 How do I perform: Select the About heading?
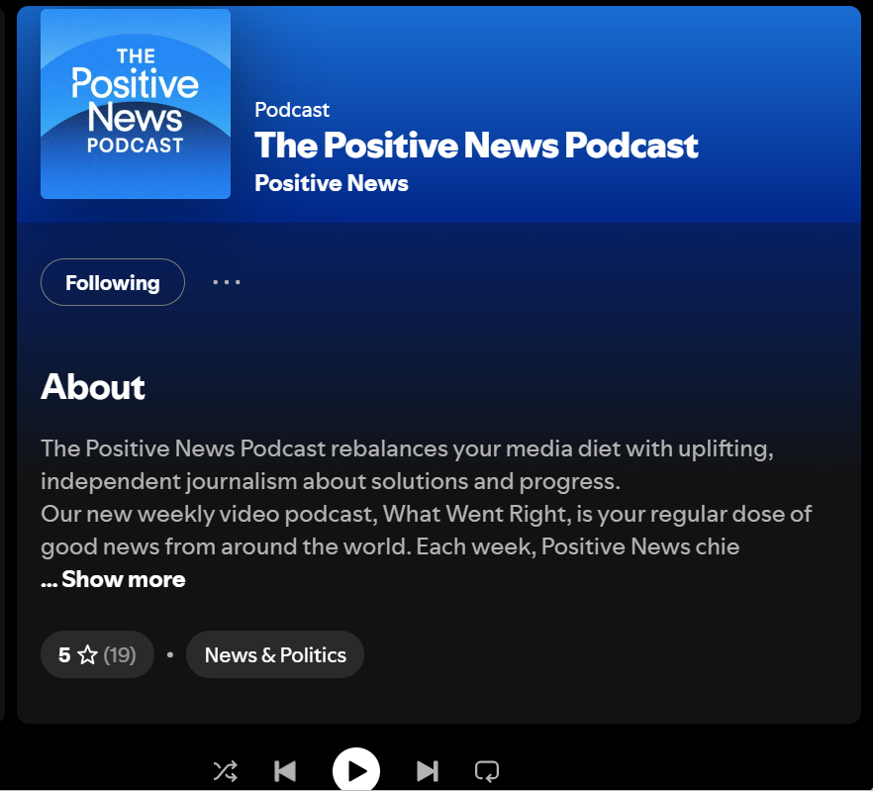[x=93, y=386]
